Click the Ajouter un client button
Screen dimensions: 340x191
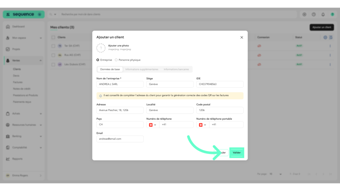[x=322, y=27]
